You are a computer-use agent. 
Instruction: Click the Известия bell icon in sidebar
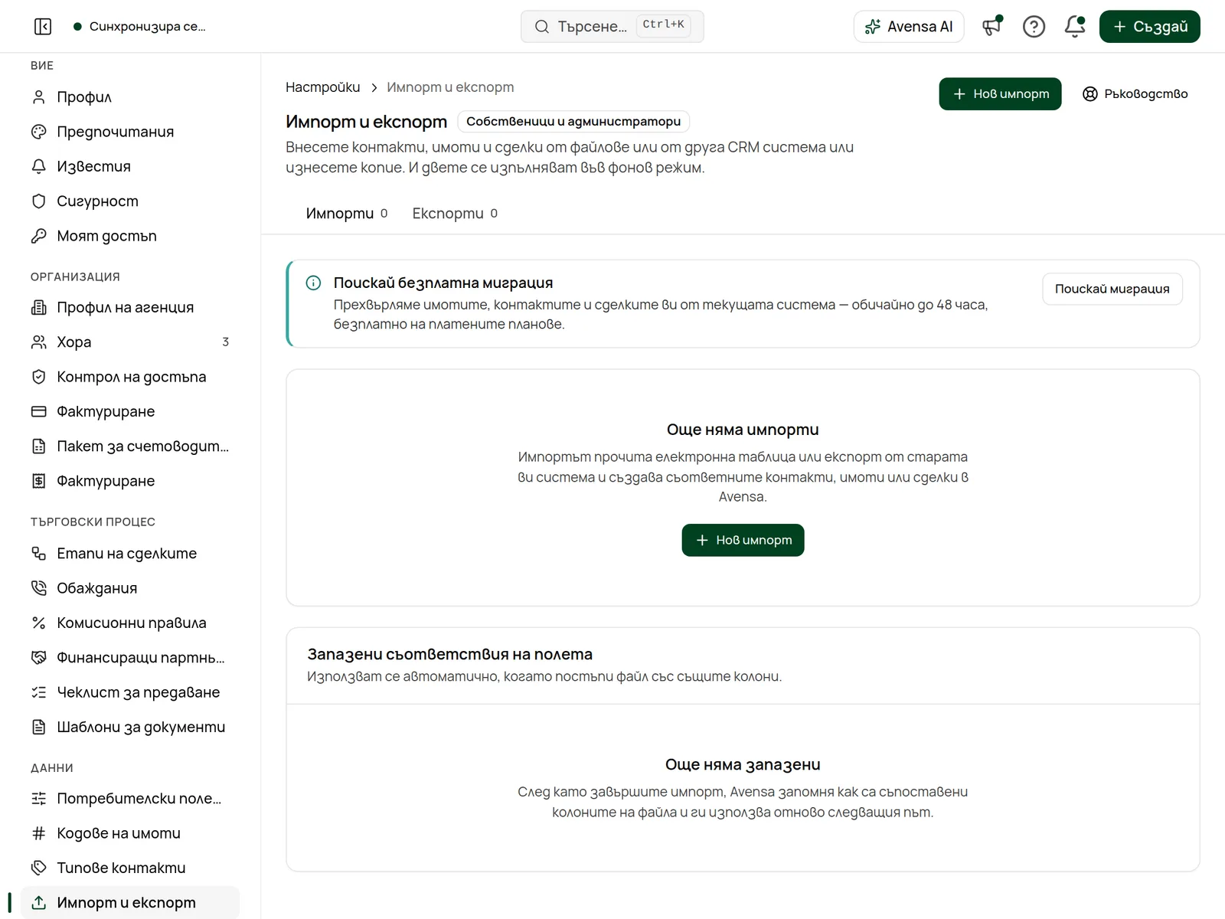(x=39, y=166)
